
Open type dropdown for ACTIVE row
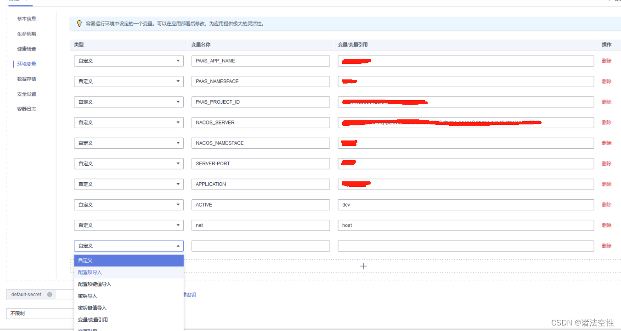(x=129, y=205)
